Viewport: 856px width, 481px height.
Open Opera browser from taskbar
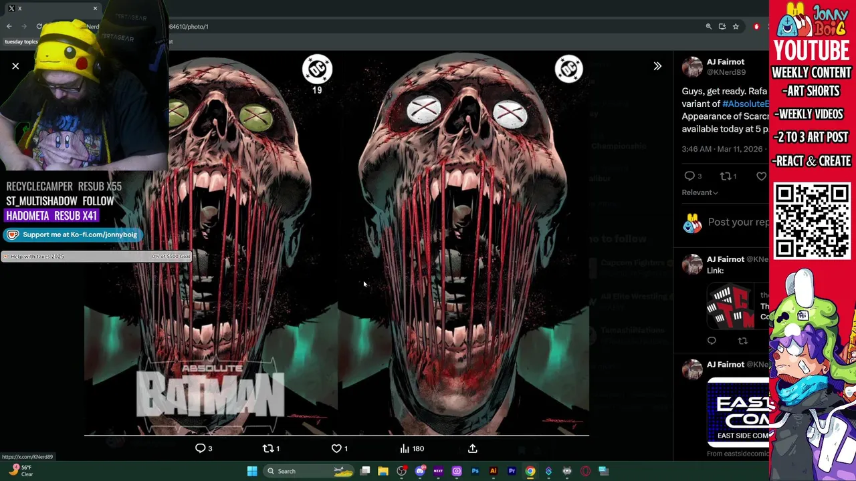pyautogui.click(x=585, y=471)
